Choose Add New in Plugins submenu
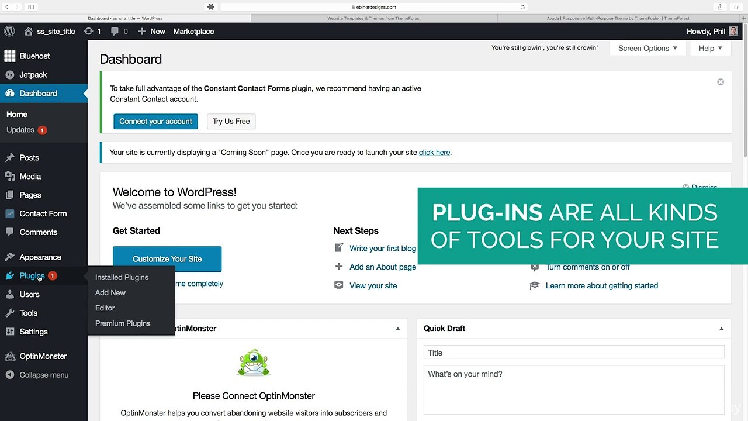Viewport: 748px width, 421px height. pyautogui.click(x=110, y=292)
